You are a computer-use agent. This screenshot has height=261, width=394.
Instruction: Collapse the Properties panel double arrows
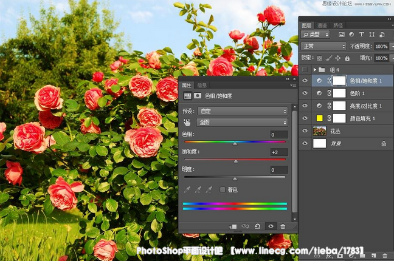click(x=288, y=79)
